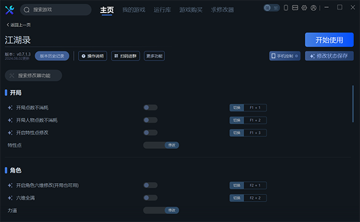
Task: Click the 特性点 label
Action: click(14, 145)
